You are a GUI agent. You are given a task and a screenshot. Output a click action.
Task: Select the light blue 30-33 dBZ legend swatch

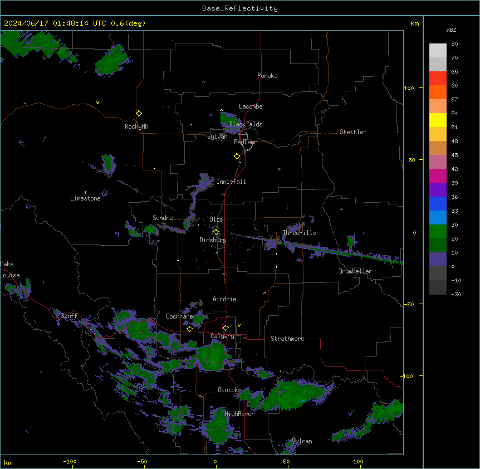[438, 217]
